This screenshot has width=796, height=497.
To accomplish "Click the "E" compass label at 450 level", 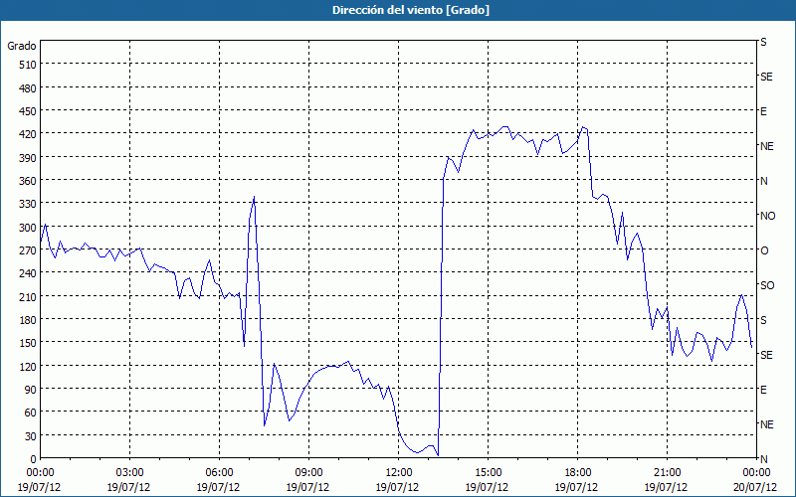I will (x=763, y=111).
